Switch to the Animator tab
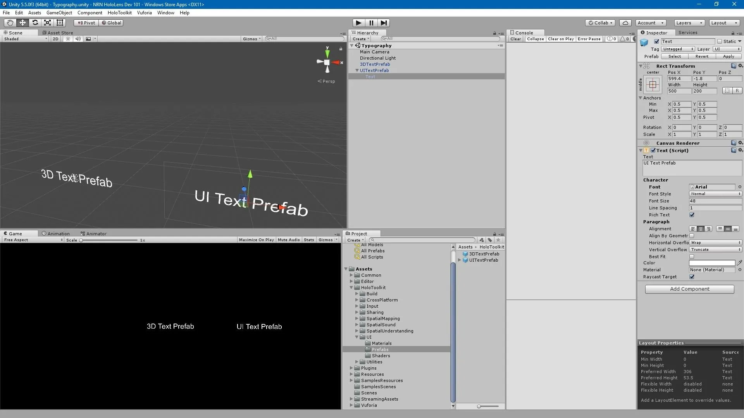 point(93,234)
